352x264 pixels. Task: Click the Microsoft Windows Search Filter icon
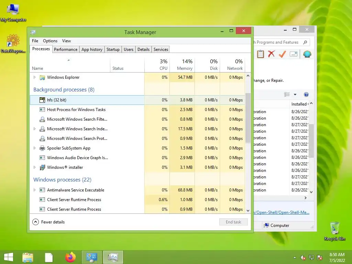point(42,119)
